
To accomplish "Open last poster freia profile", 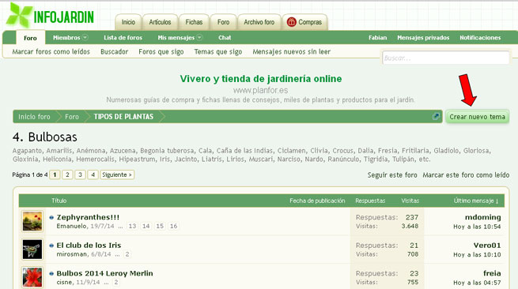I will [x=492, y=273].
